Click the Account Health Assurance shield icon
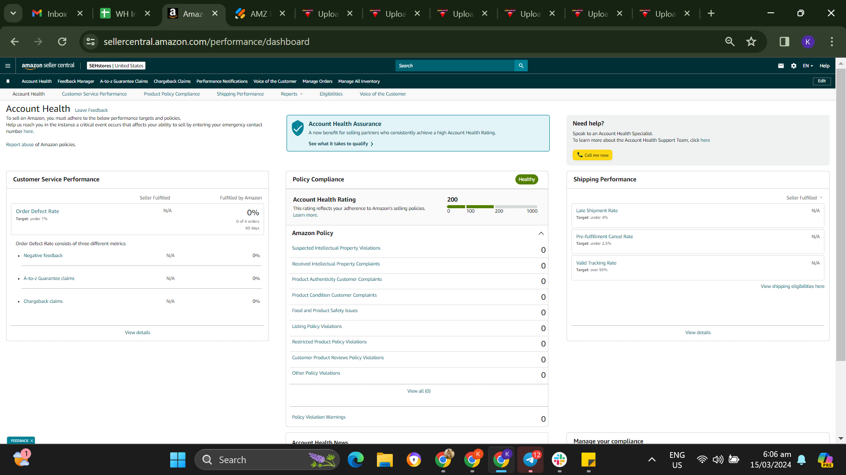Screen dimensions: 846x475 click(298, 128)
